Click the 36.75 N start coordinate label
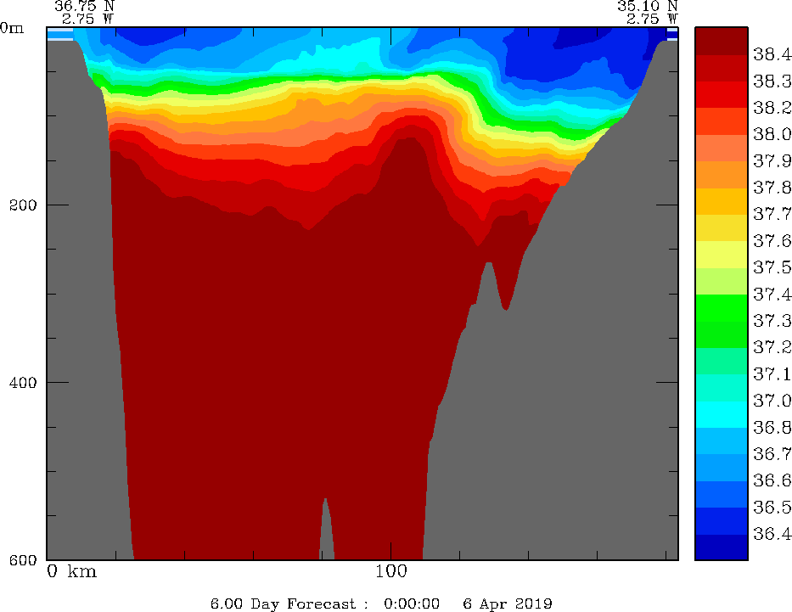This screenshot has height=612, width=792. (x=85, y=5)
